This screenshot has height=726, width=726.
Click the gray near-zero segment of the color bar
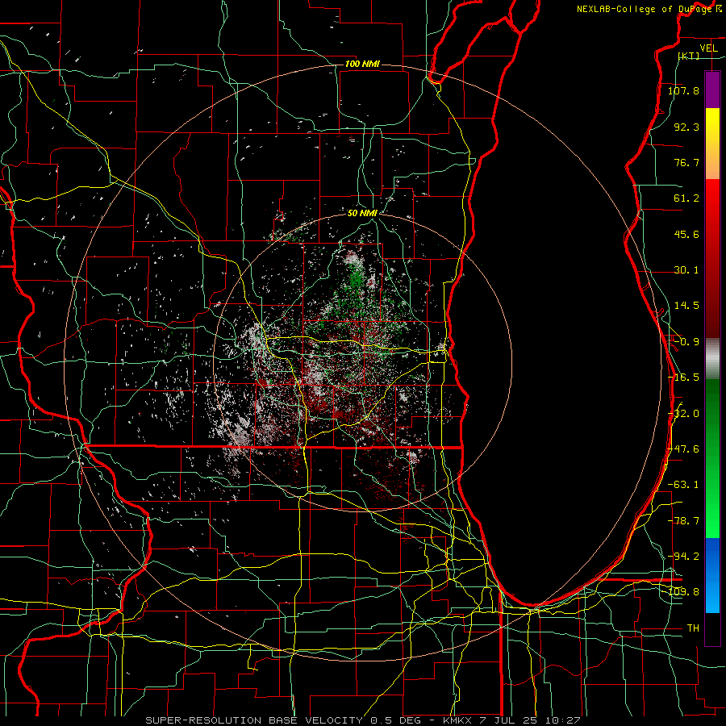coord(712,359)
